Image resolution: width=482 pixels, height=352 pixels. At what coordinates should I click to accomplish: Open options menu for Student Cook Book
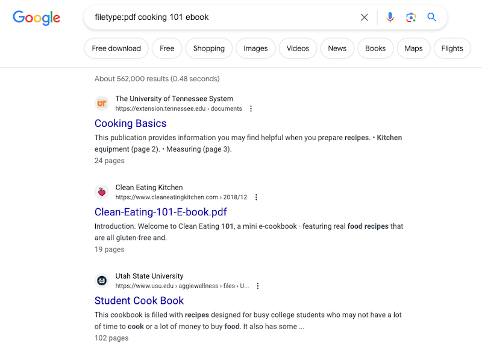(258, 286)
